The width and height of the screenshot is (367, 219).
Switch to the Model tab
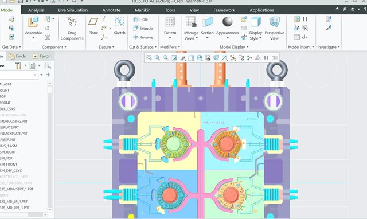coord(7,10)
